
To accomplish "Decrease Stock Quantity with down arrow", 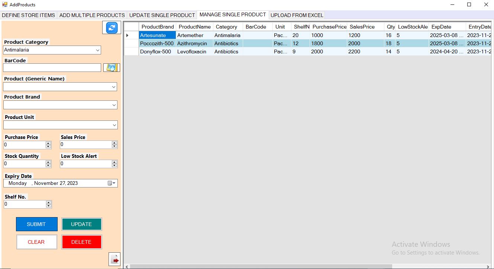I will [48, 166].
